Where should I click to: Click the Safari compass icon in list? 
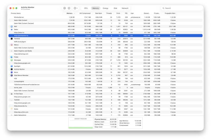click(x=12, y=29)
